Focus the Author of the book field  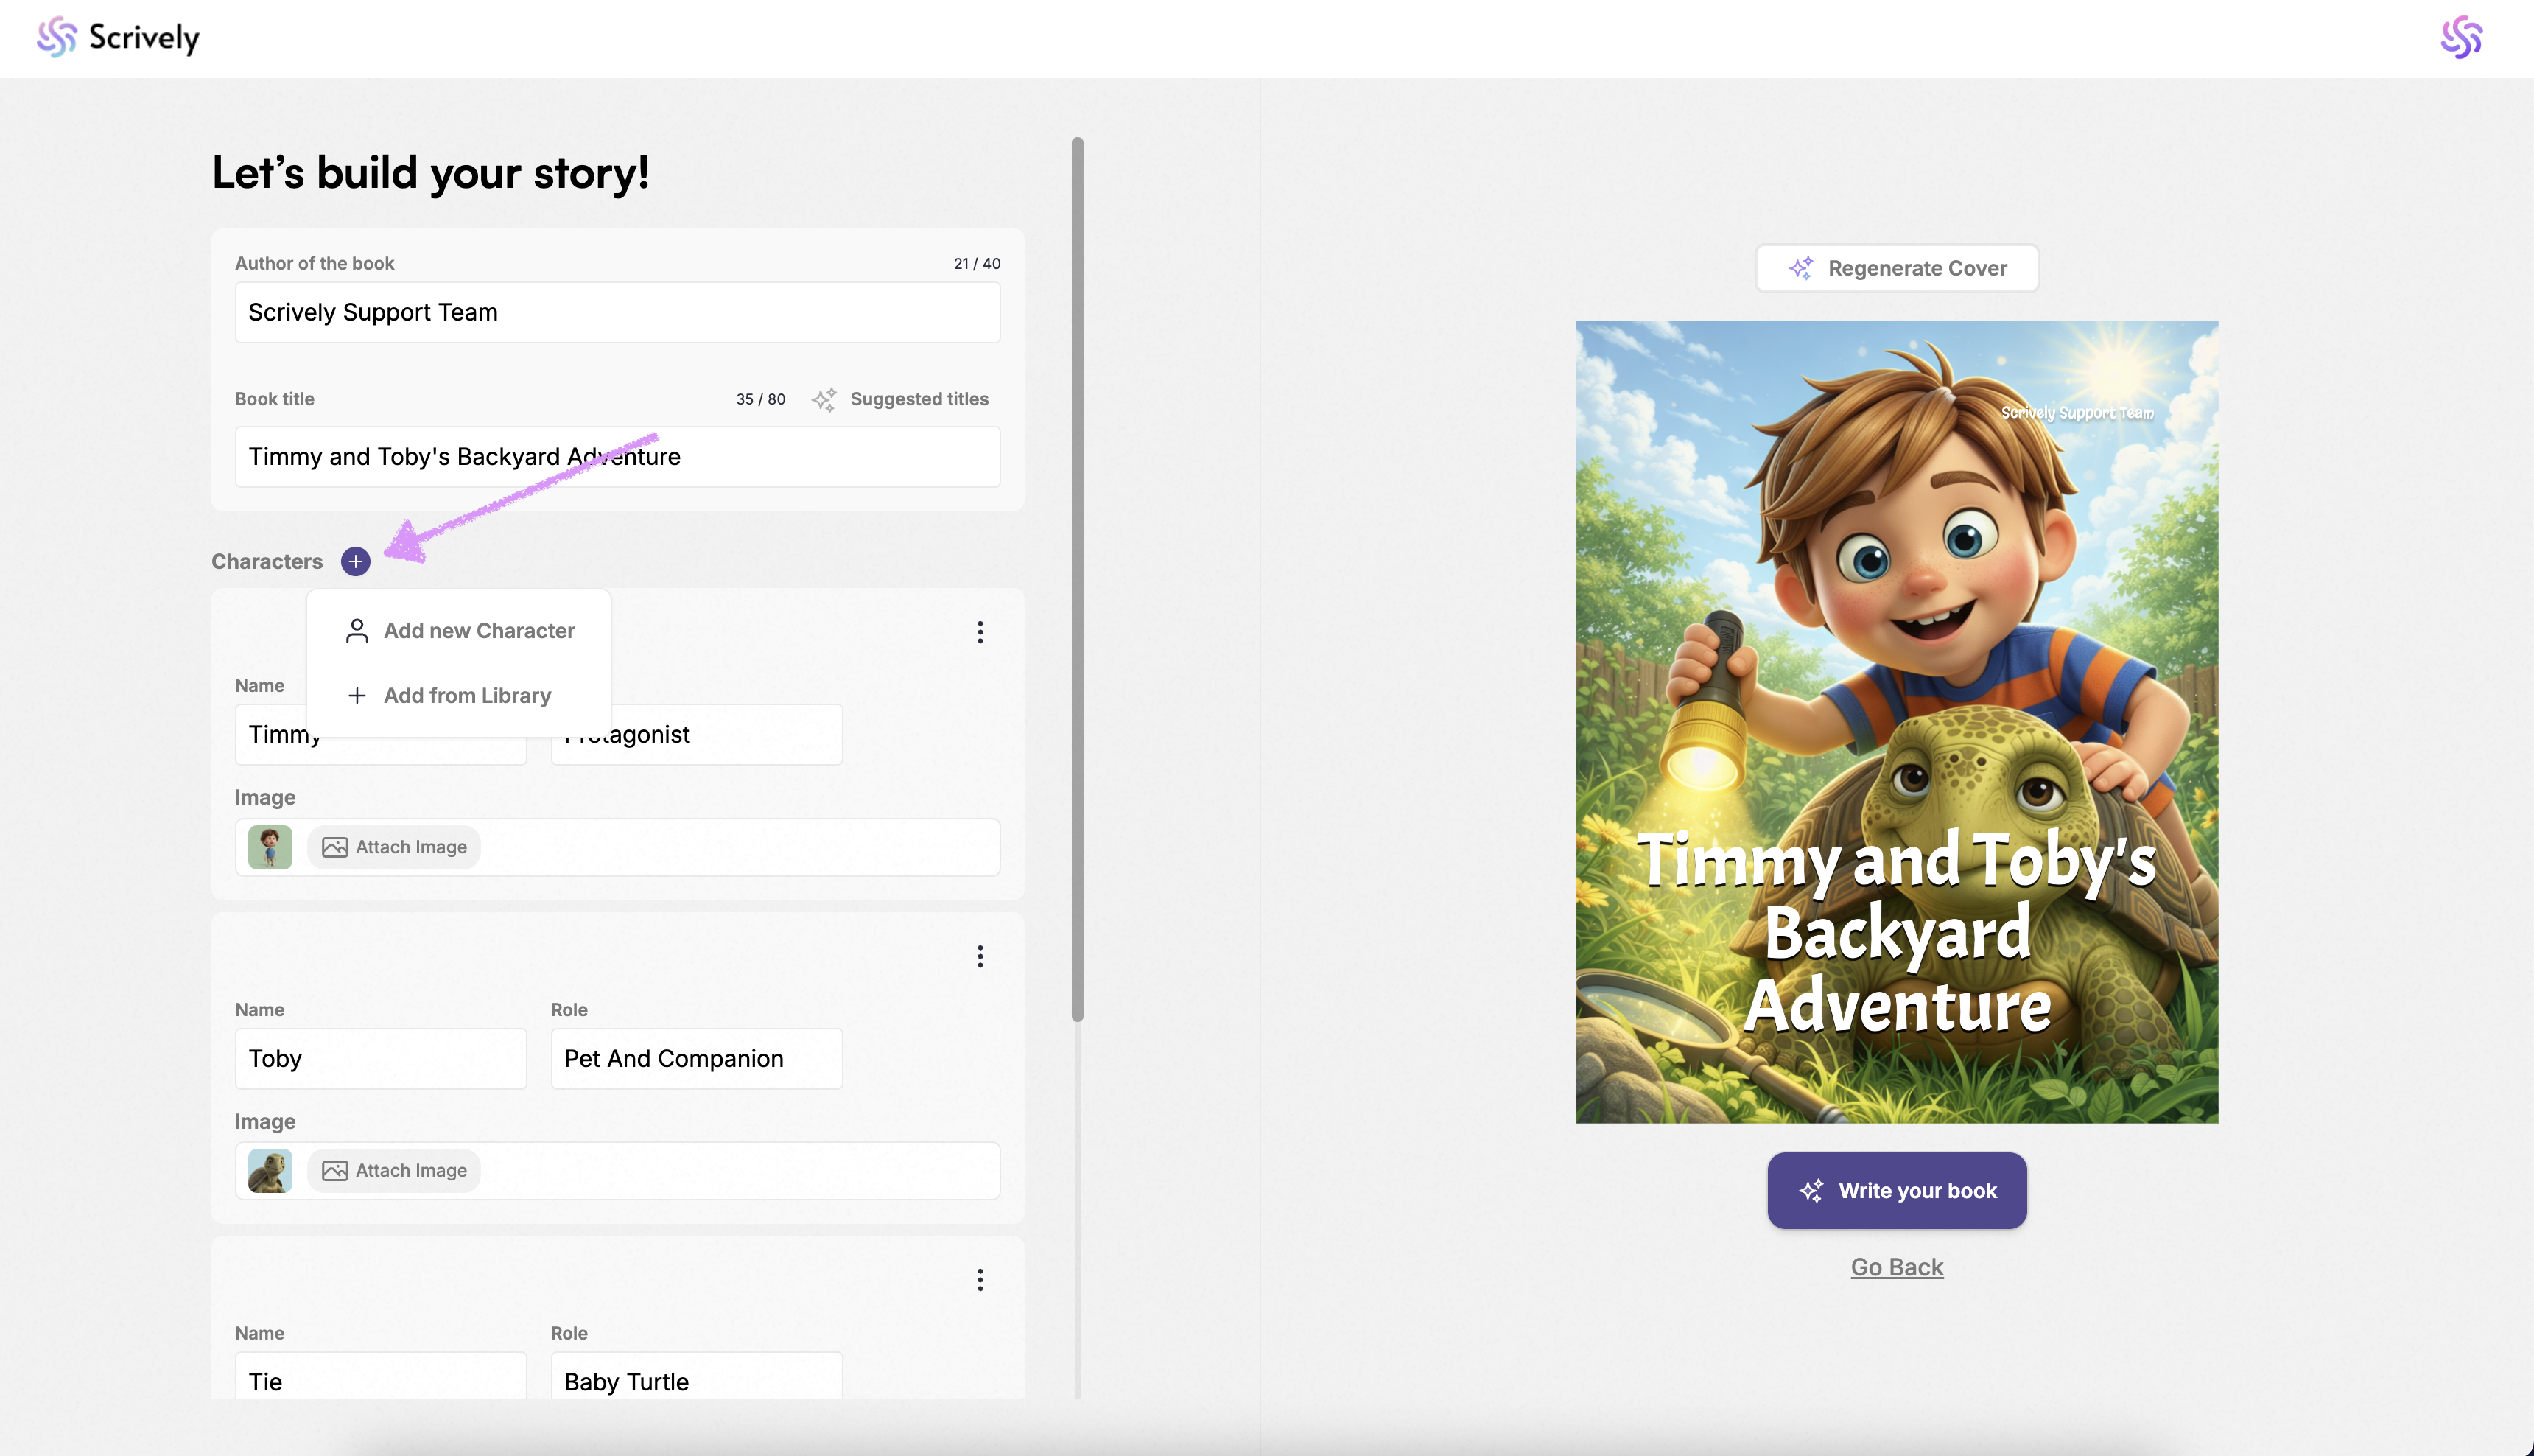point(617,312)
